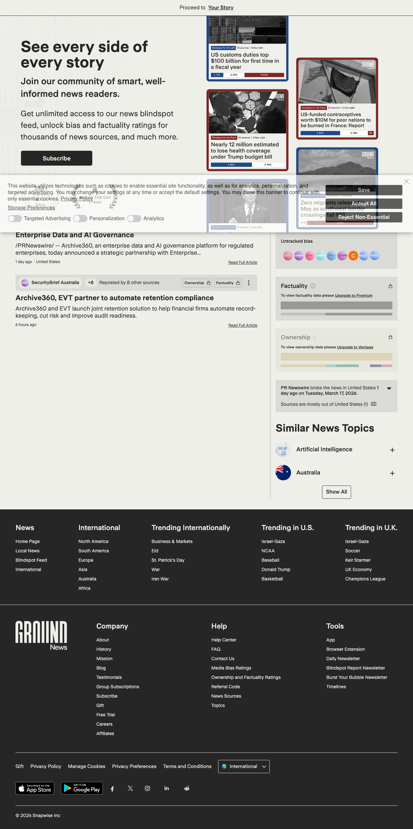Open the Reddit icon
Image resolution: width=413 pixels, height=829 pixels.
[187, 788]
